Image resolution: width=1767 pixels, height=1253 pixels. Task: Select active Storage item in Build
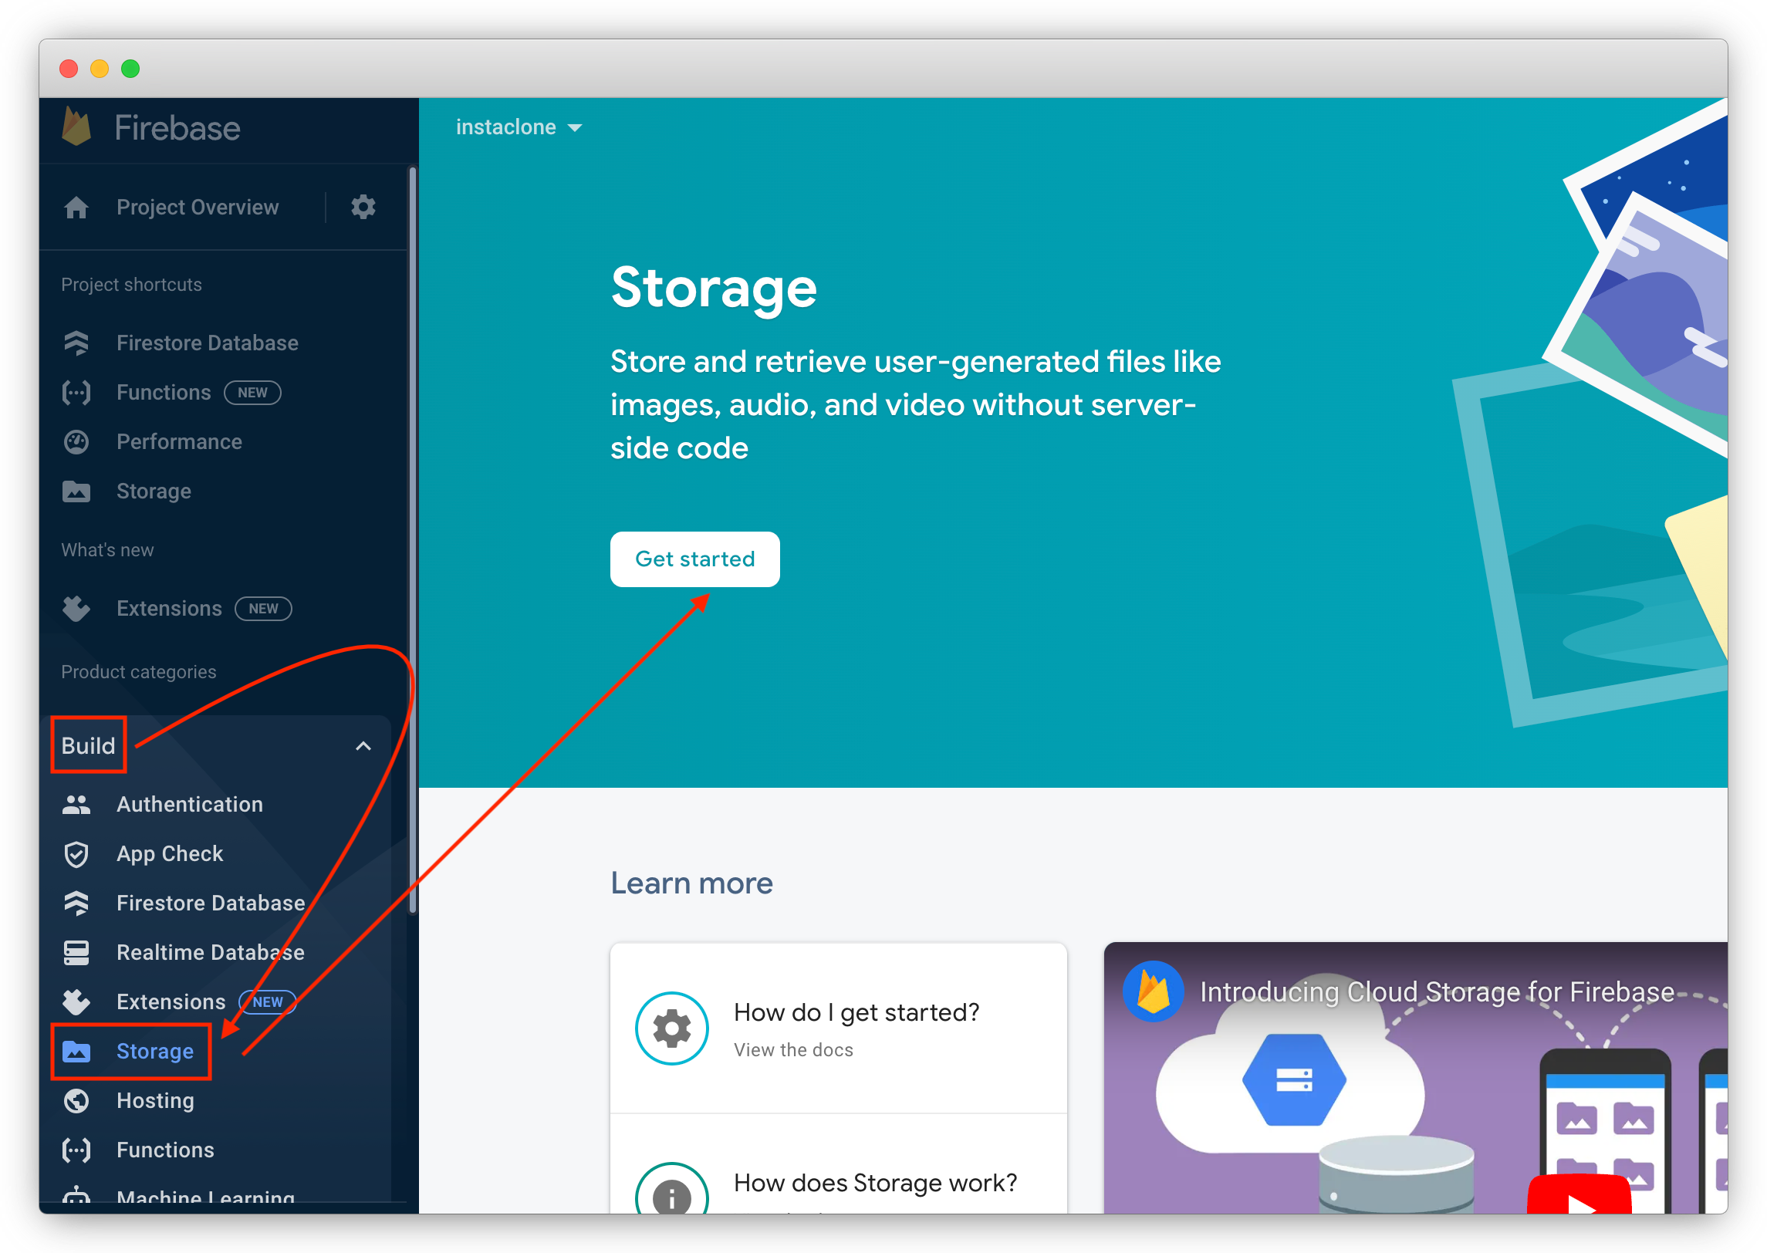click(155, 1051)
